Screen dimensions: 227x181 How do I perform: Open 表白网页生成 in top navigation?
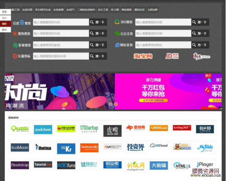coord(43,10)
